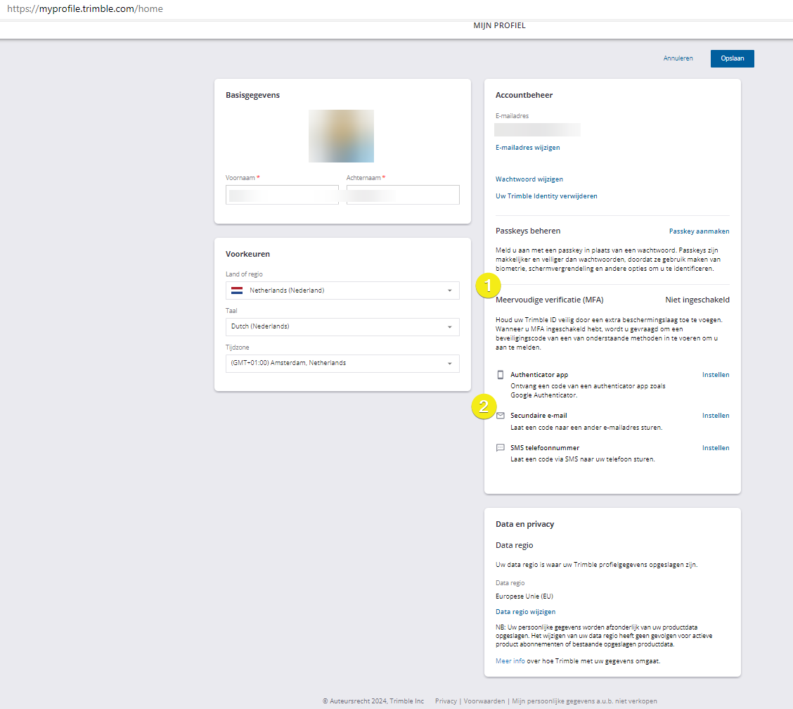This screenshot has height=709, width=793.
Task: Click the Voornaam input field
Action: (281, 194)
